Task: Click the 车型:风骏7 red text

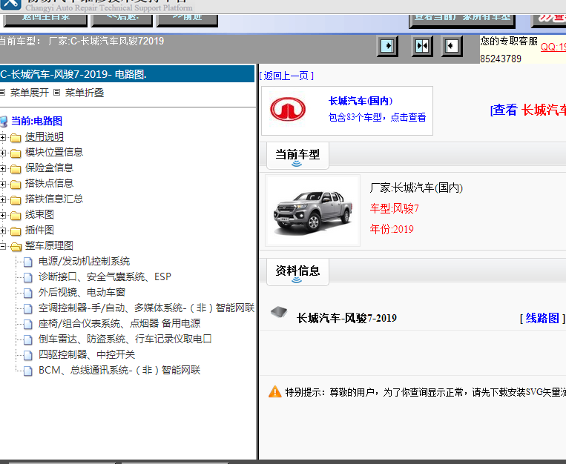Action: [394, 208]
